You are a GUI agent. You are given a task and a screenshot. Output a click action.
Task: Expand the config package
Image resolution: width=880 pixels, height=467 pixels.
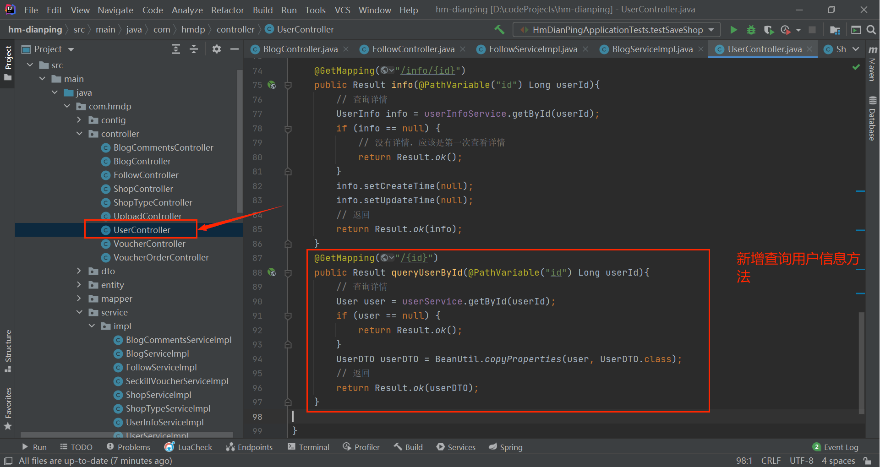click(79, 120)
